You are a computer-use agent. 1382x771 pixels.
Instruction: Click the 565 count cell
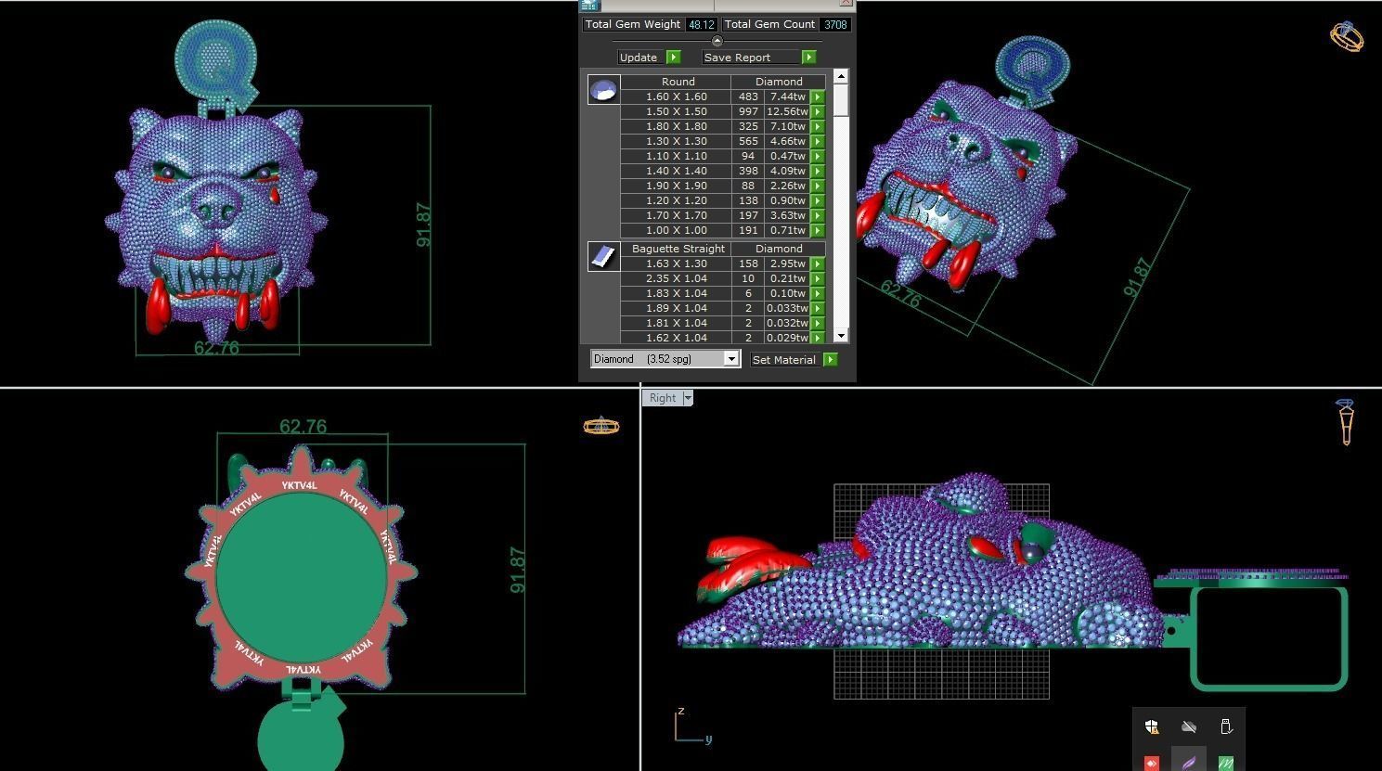747,141
